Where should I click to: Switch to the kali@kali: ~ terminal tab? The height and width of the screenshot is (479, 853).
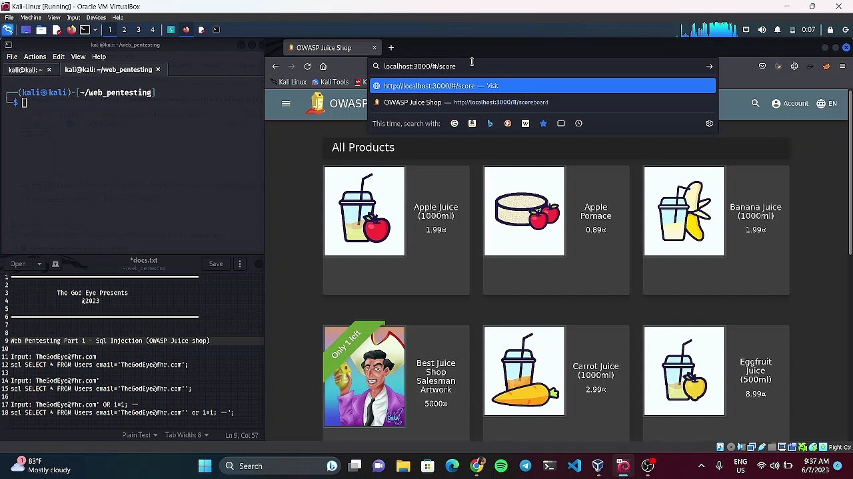25,70
